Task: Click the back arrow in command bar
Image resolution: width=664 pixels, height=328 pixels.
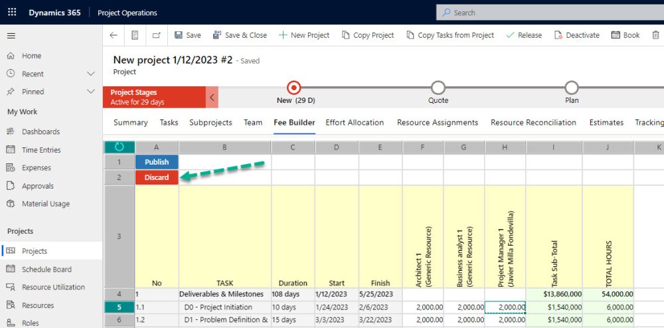Action: pos(114,35)
